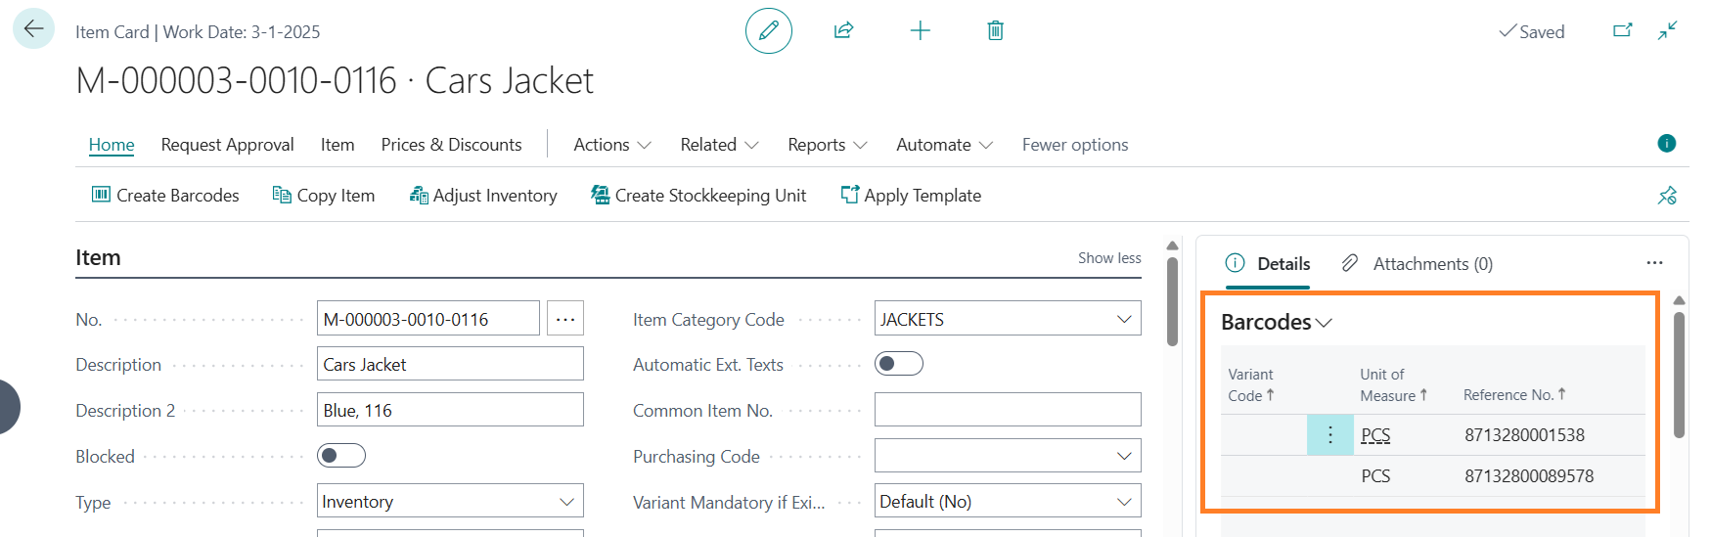The width and height of the screenshot is (1710, 537).
Task: Click the share icon
Action: coord(843,31)
